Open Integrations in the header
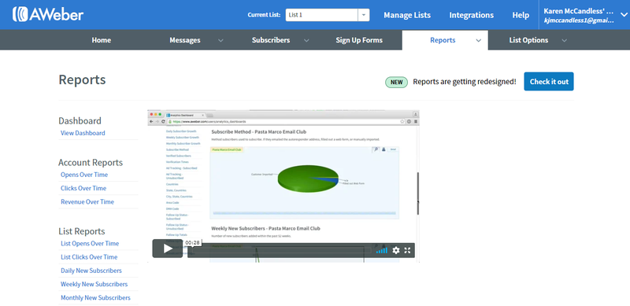Viewport: 630px width, 306px height. pyautogui.click(x=471, y=15)
